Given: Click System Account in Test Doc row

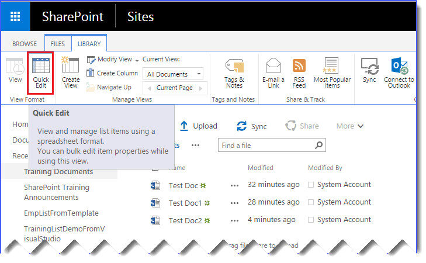Looking at the screenshot, I should (x=344, y=185).
